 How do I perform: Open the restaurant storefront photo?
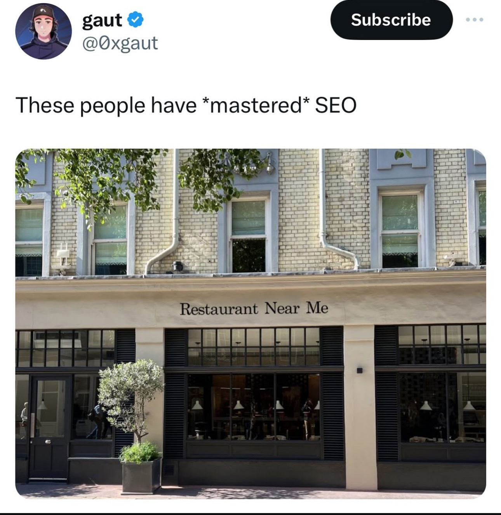pyautogui.click(x=250, y=323)
